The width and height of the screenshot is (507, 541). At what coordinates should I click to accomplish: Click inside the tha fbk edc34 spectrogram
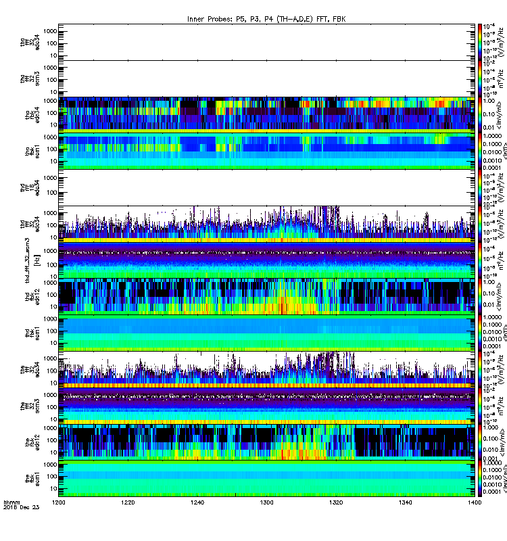pos(266,115)
